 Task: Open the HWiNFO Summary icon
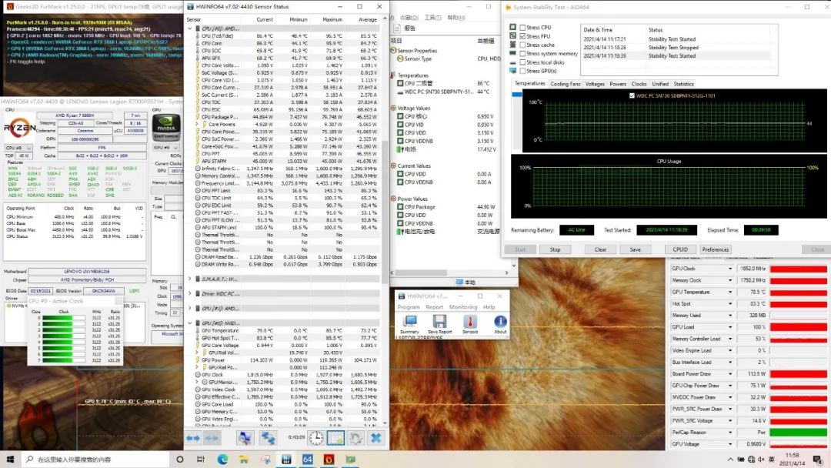point(409,322)
